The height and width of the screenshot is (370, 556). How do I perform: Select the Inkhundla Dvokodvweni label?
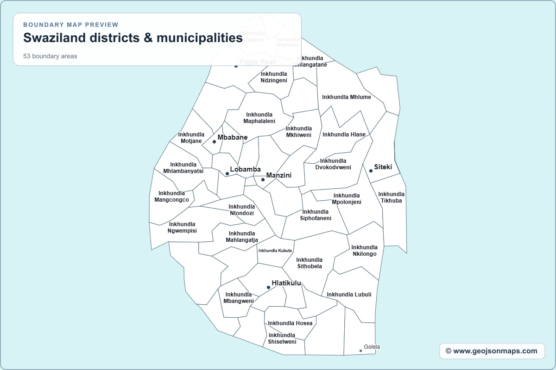click(333, 164)
